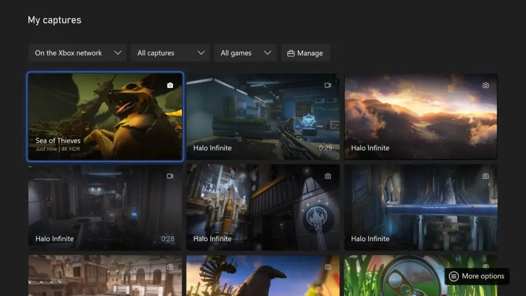Click the Manage icon beside the Manage label
Image resolution: width=526 pixels, height=296 pixels.
(x=291, y=52)
